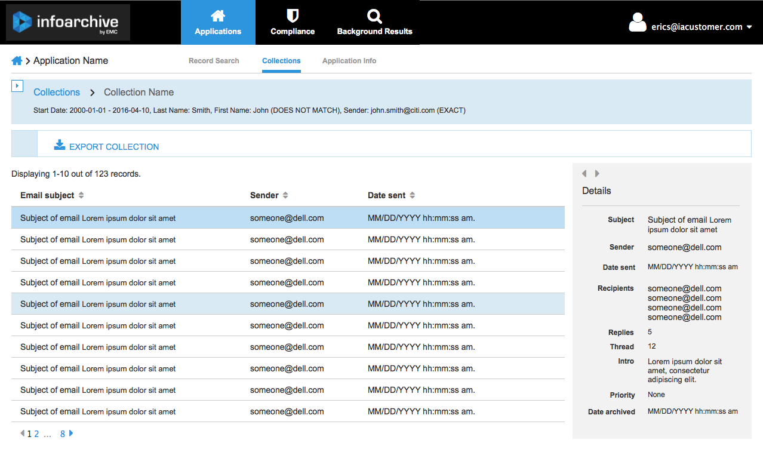Screen dimensions: 763x449
Task: Click the infoarchive logo
Action: coord(67,22)
